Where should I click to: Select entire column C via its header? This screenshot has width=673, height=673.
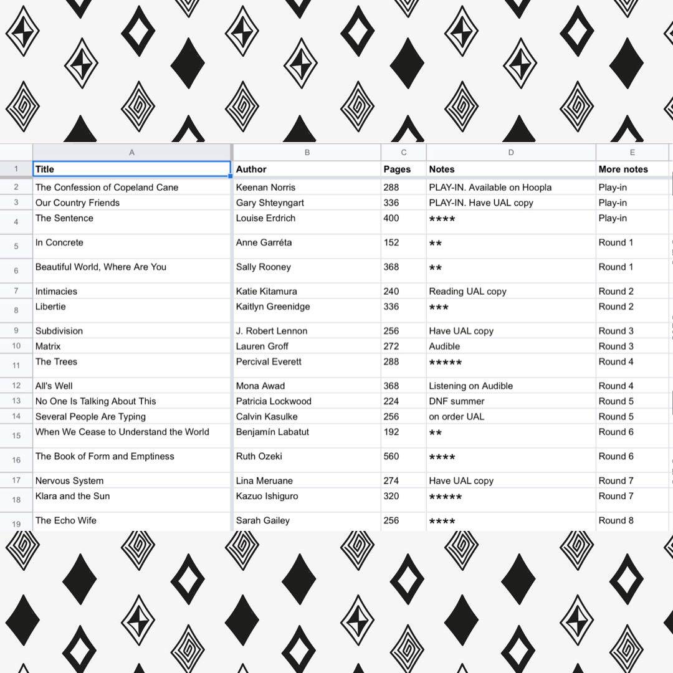coord(403,152)
